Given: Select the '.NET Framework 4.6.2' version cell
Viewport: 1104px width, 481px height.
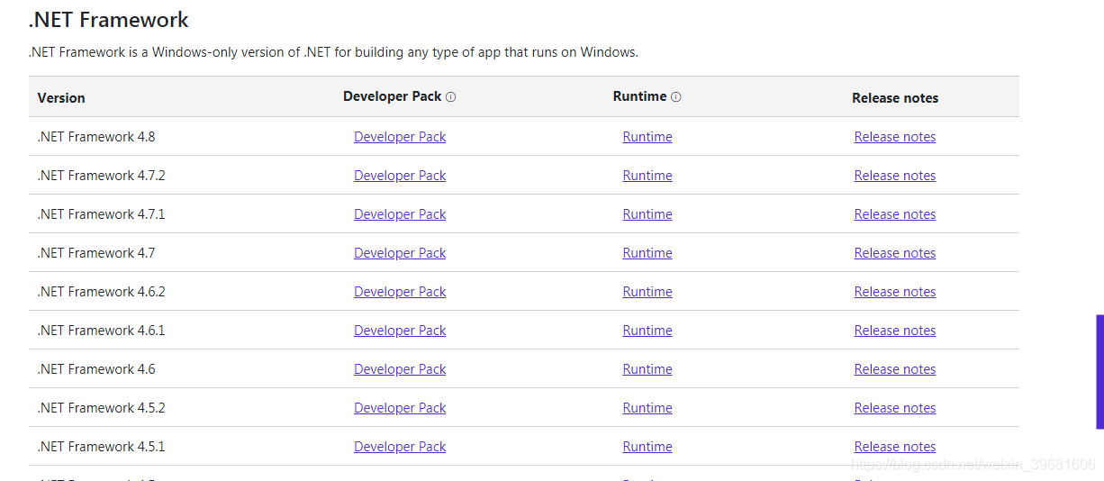Looking at the screenshot, I should point(102,292).
